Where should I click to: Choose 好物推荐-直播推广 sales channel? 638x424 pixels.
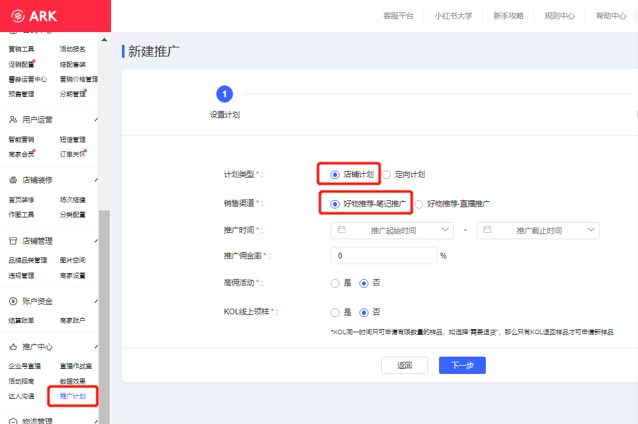[419, 204]
